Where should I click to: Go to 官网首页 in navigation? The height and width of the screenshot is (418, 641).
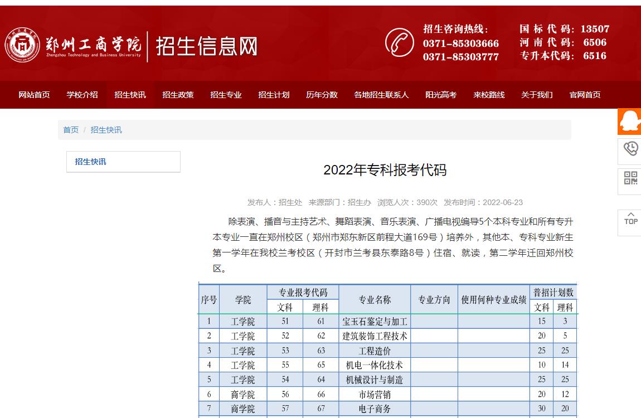(585, 95)
